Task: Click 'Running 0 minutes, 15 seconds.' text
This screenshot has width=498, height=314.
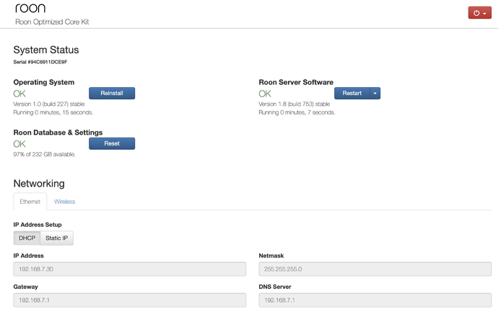Action: pos(53,112)
